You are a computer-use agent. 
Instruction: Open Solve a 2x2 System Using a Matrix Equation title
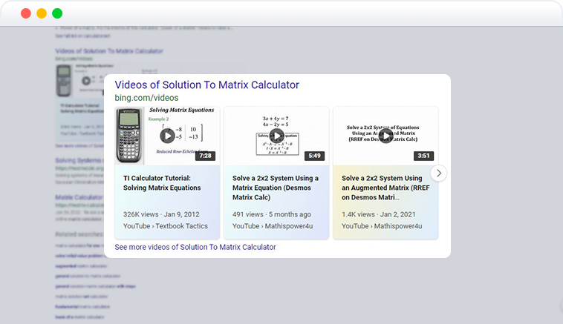pyautogui.click(x=276, y=188)
